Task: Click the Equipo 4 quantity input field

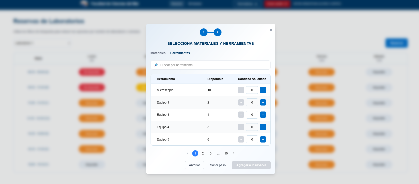Action: tap(252, 127)
